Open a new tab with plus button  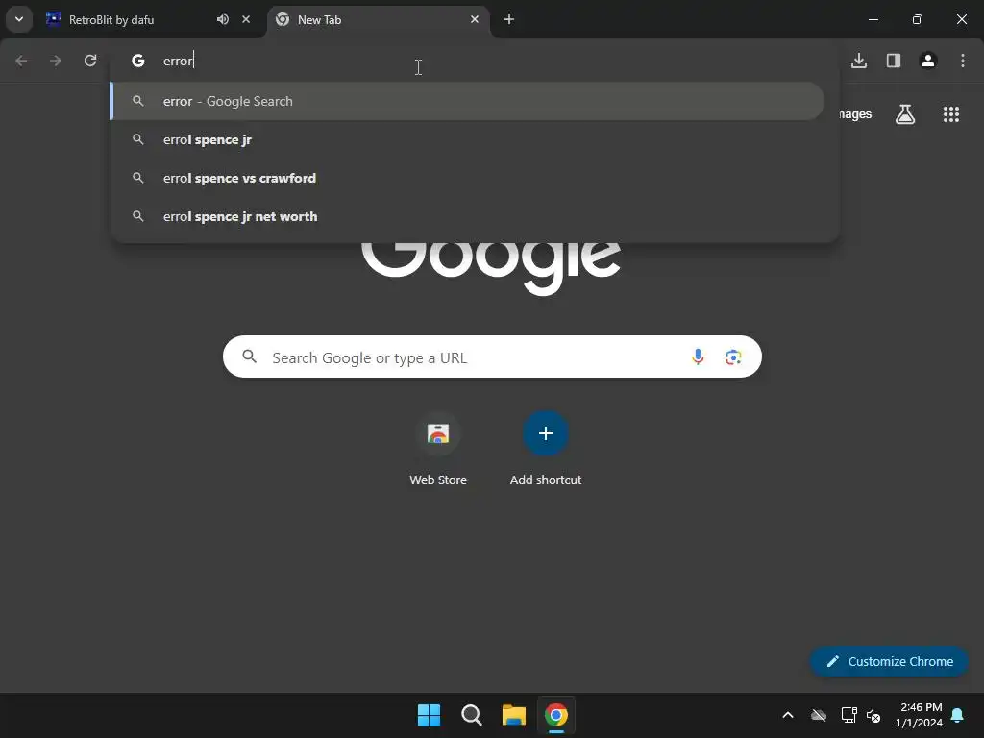point(509,19)
